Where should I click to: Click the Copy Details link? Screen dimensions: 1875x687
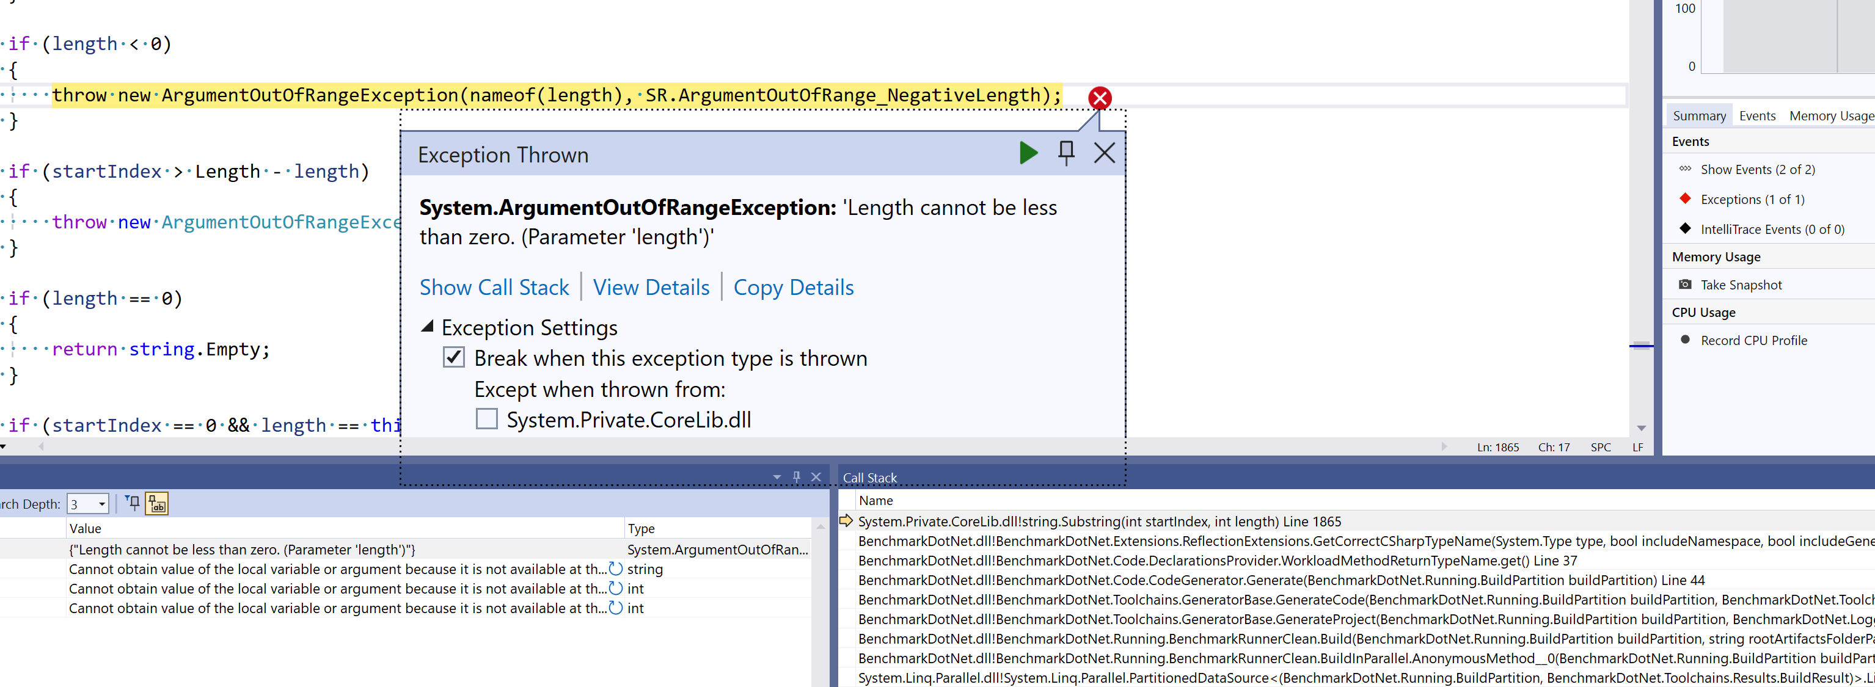click(x=794, y=287)
